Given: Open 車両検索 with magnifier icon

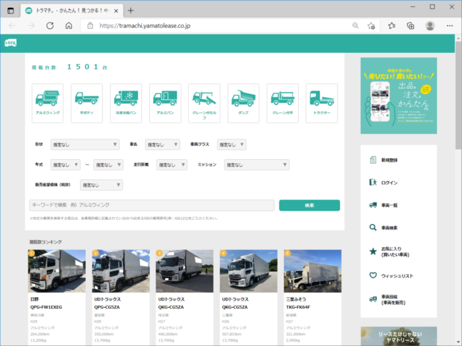Looking at the screenshot, I should 389,228.
